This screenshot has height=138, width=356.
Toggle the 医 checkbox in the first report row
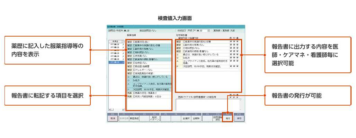(x=231, y=42)
